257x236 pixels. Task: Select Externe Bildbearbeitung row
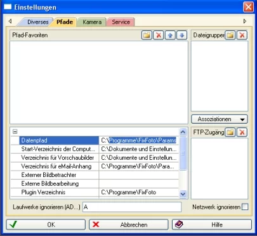click(95, 184)
